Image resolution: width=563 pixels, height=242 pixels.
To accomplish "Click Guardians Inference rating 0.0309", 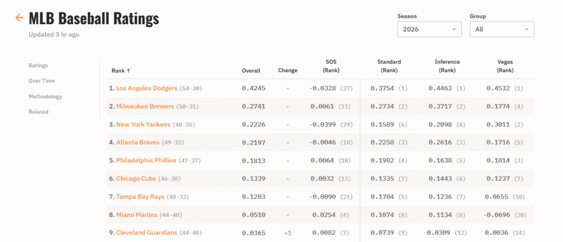I will [439, 233].
